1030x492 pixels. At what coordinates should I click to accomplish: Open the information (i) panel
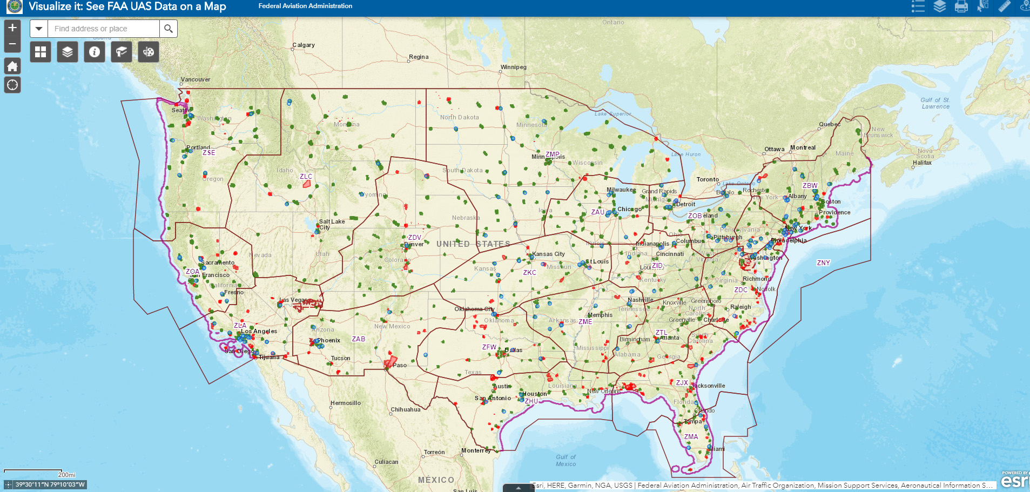click(94, 52)
